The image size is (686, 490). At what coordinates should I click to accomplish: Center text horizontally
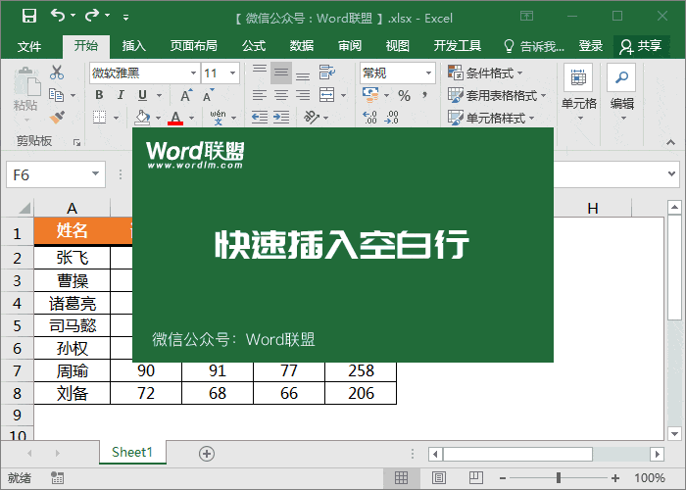click(x=281, y=95)
